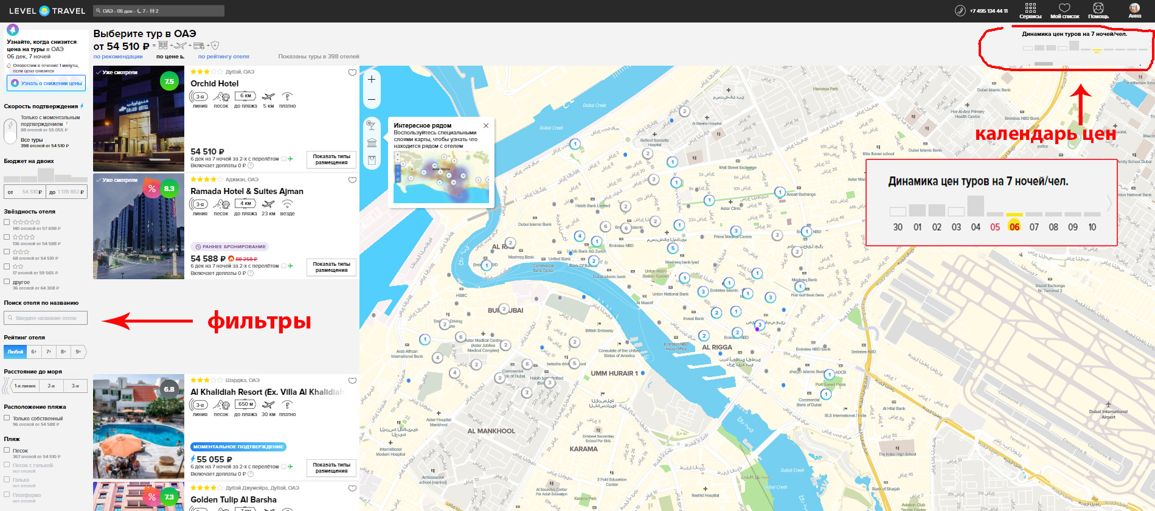Select 8+ hotel rating option

pos(63,352)
